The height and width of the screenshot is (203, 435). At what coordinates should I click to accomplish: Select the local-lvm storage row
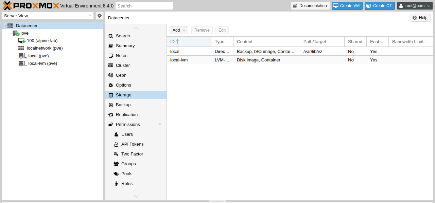(300, 60)
